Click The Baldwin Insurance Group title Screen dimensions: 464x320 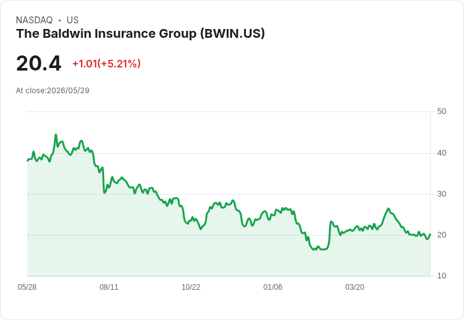(140, 34)
